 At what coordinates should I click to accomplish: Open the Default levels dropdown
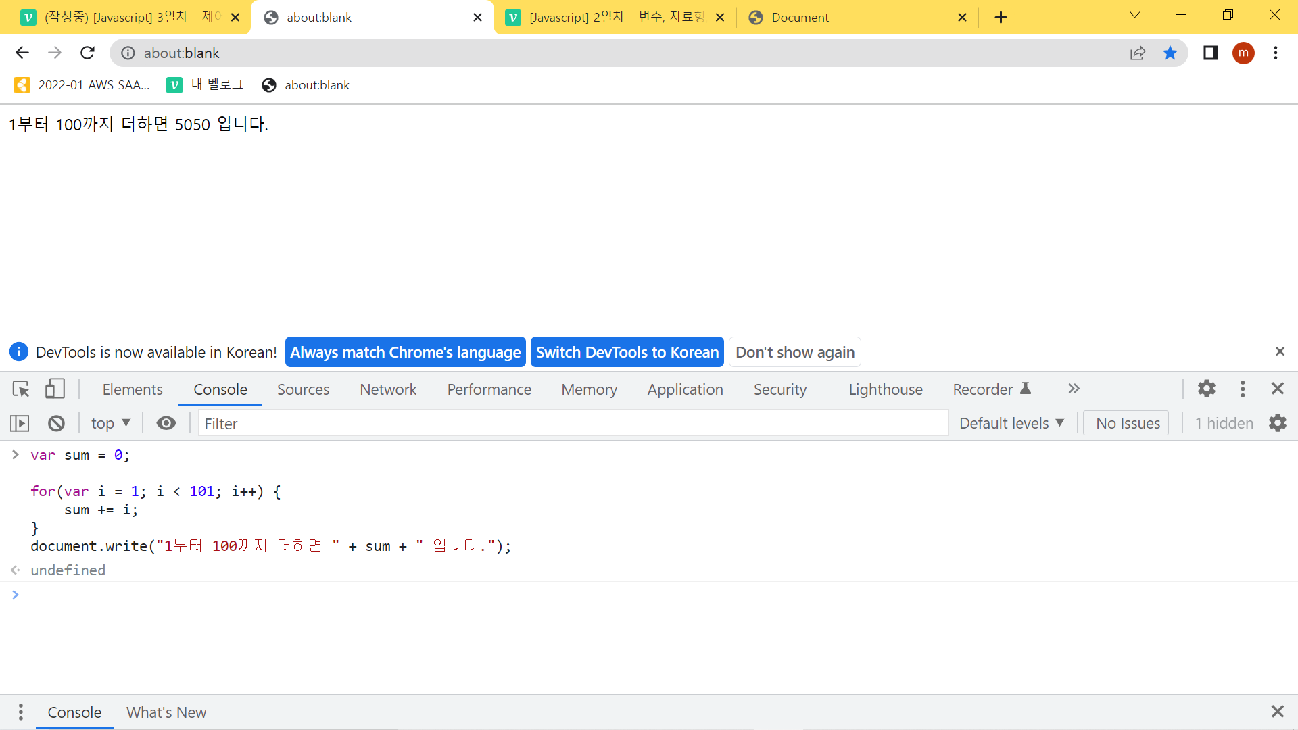(1011, 423)
